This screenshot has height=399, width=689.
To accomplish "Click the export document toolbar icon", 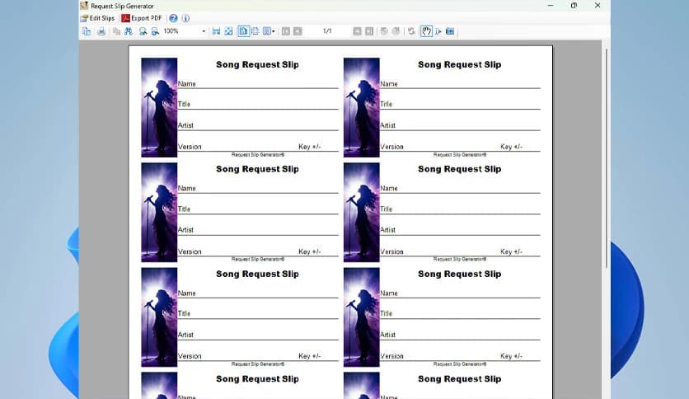I will [x=87, y=31].
